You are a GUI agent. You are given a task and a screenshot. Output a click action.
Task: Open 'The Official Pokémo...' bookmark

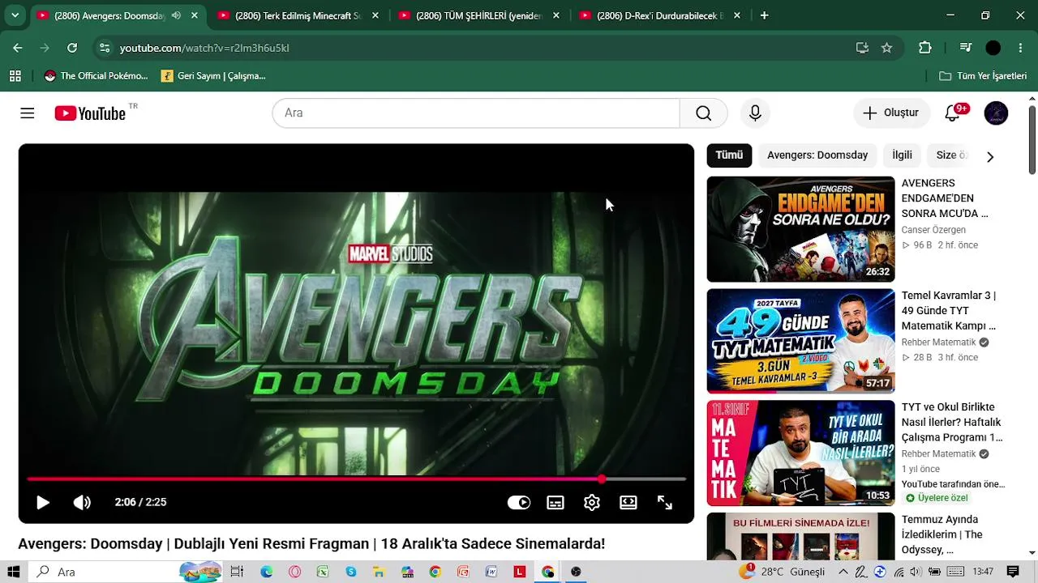(97, 76)
